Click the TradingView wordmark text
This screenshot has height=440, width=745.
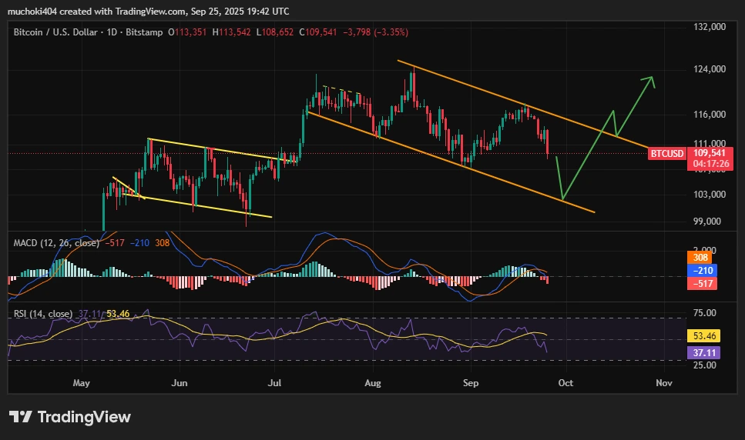84,417
